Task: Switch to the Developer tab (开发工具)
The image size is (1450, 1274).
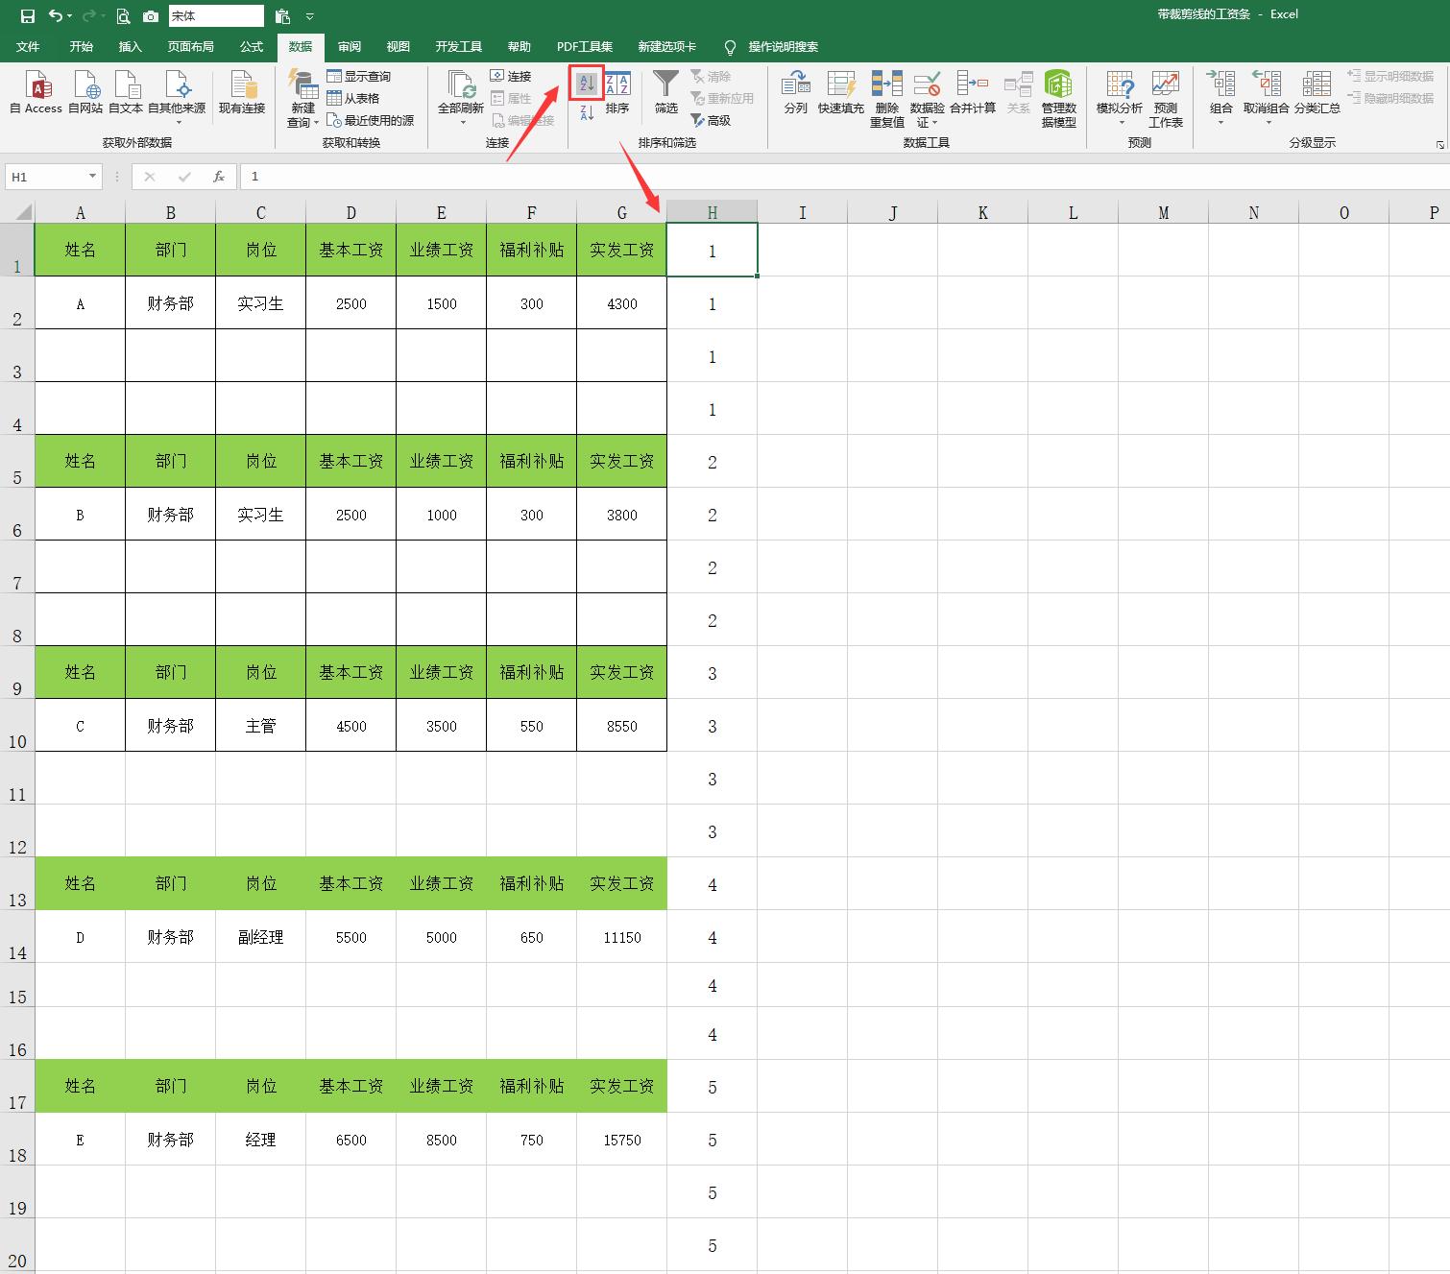Action: (x=459, y=46)
